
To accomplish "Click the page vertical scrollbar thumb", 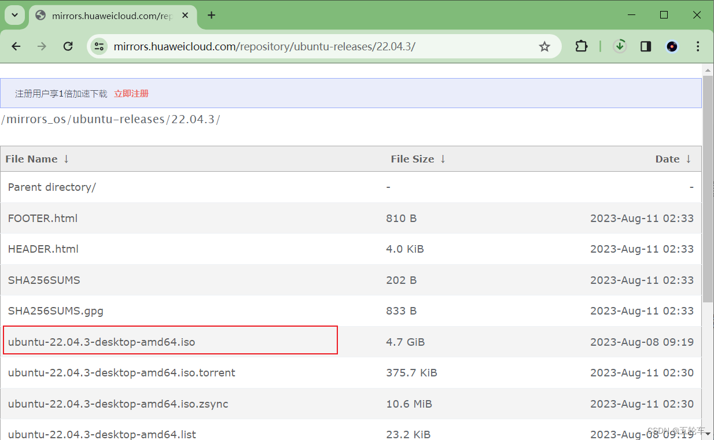I will click(708, 188).
